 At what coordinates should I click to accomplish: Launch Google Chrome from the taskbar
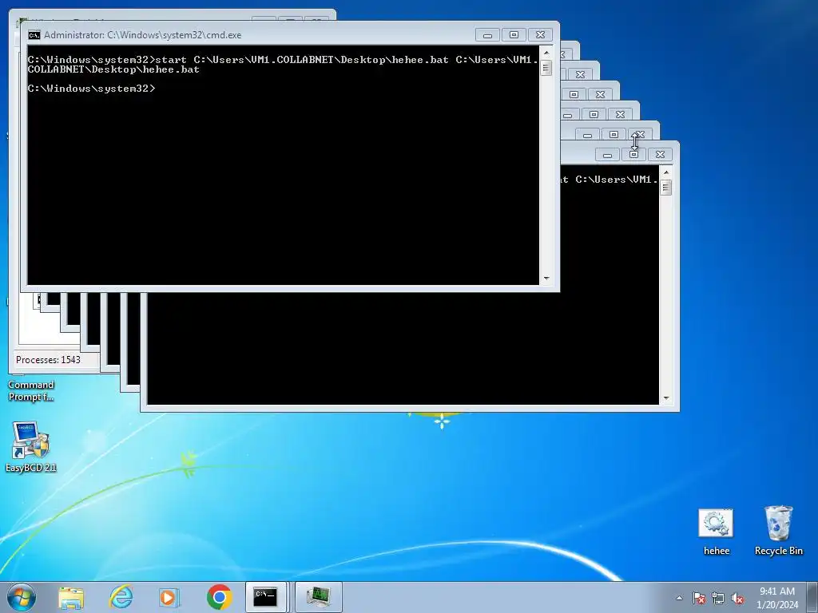click(219, 597)
